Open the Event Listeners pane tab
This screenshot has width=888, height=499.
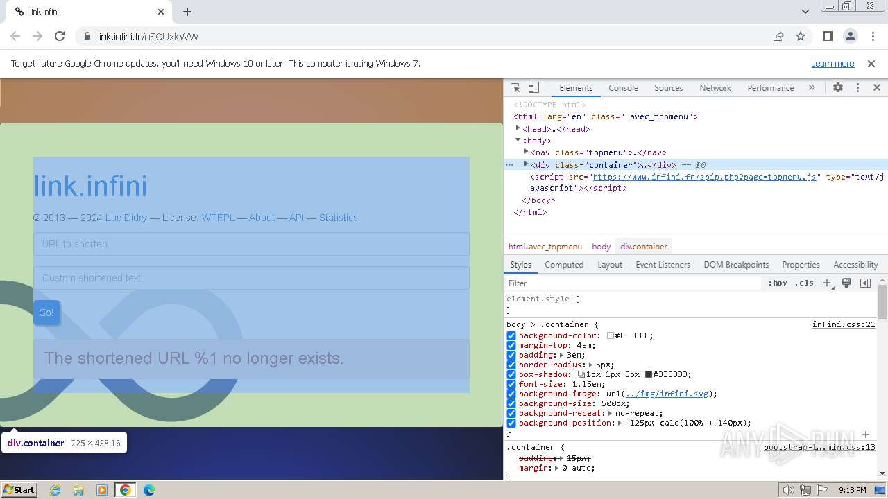[663, 265]
